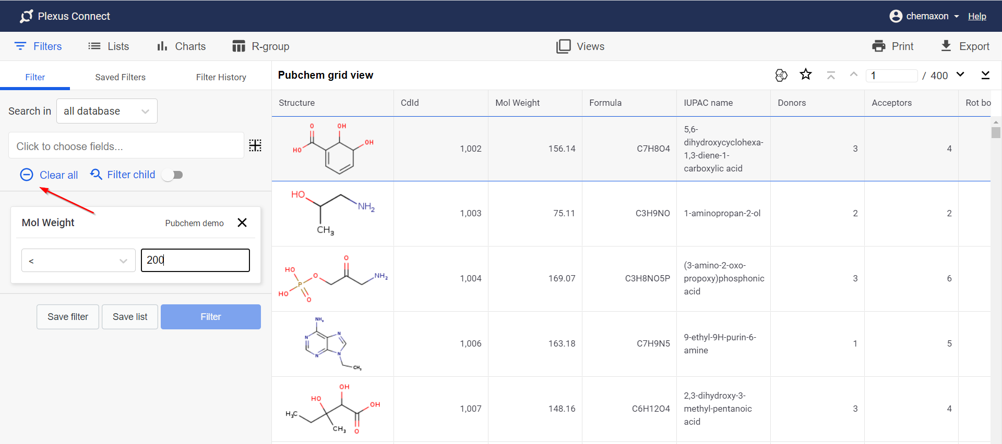The width and height of the screenshot is (1002, 444).
Task: Click the Export download icon
Action: [x=946, y=46]
